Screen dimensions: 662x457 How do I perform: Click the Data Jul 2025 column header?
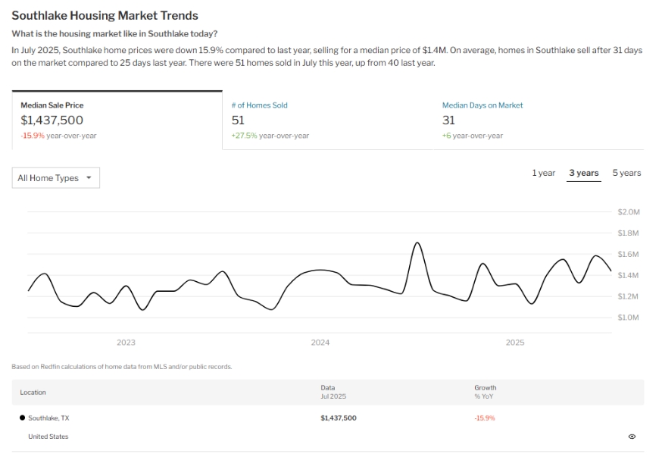coord(333,392)
